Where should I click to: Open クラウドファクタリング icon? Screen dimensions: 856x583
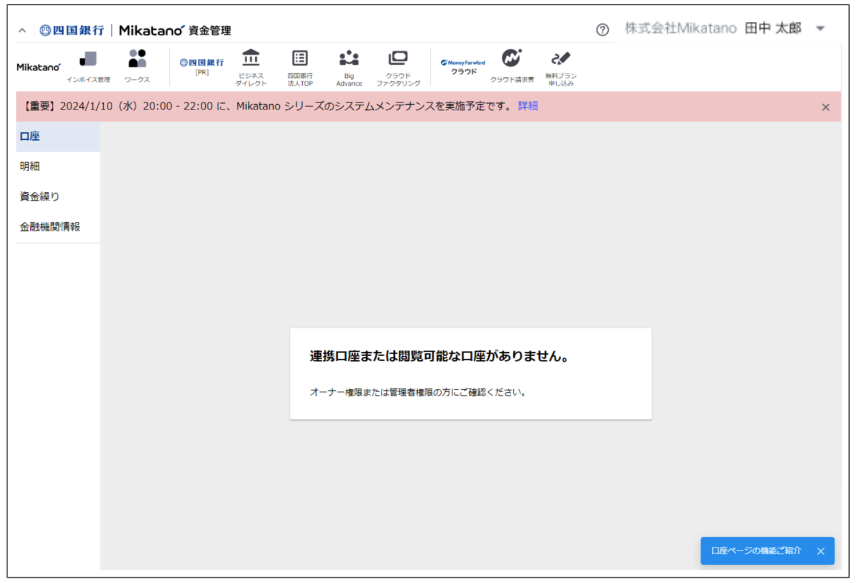398,68
